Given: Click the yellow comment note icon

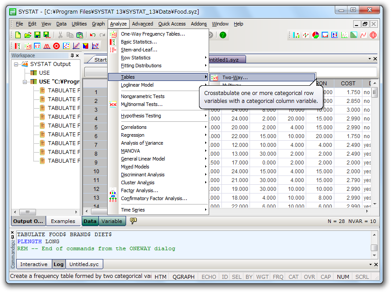Looking at the screenshot, I should pyautogui.click(x=134, y=221).
